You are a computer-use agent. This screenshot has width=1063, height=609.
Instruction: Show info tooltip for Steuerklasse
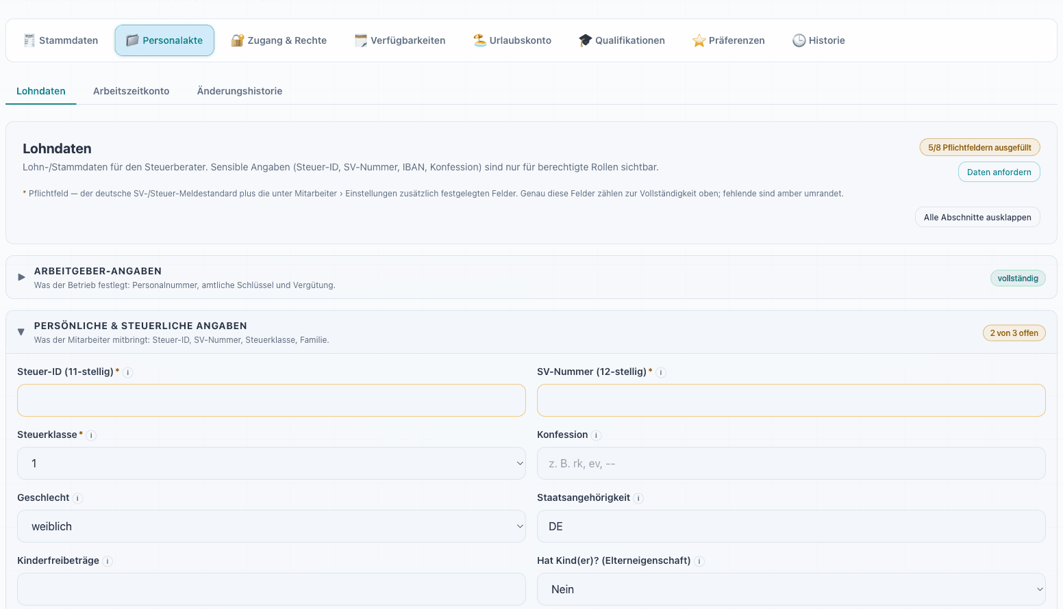pyautogui.click(x=92, y=435)
